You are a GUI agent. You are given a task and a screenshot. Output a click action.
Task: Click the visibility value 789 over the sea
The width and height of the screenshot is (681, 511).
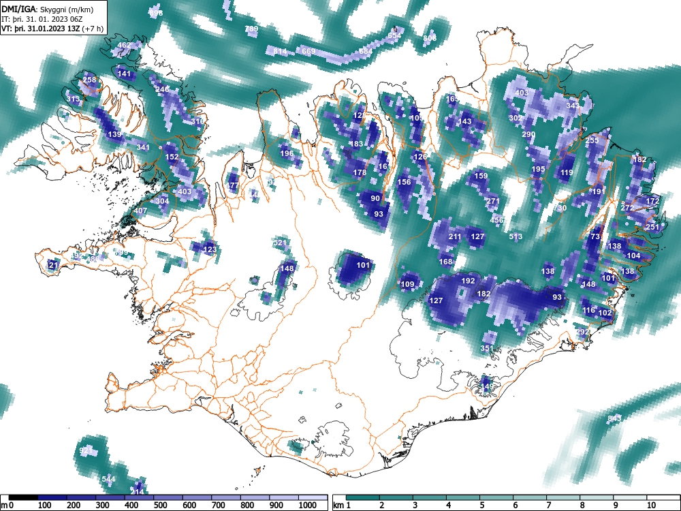pos(251,29)
